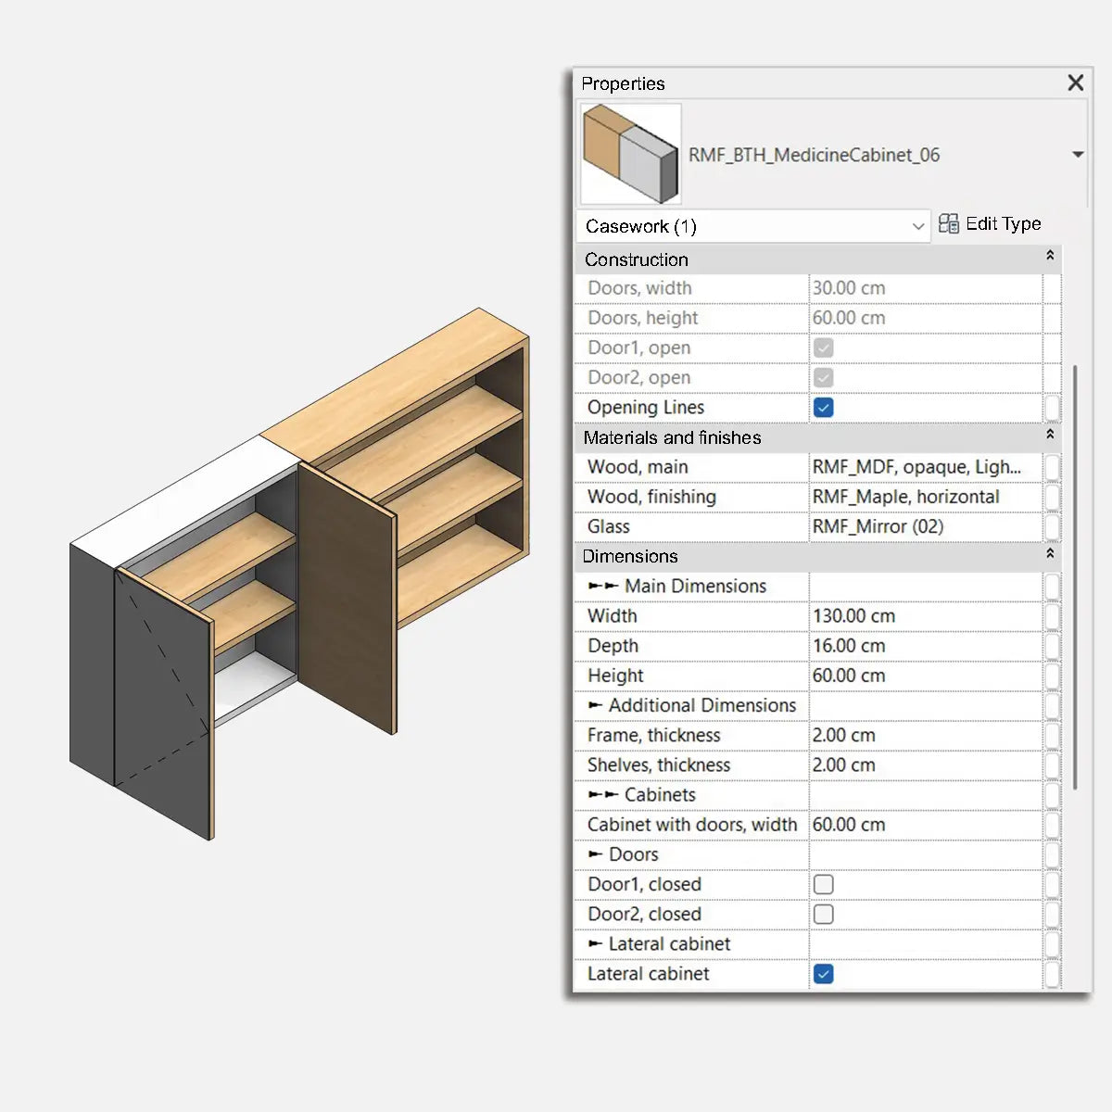Click the Properties panel title

click(x=623, y=83)
